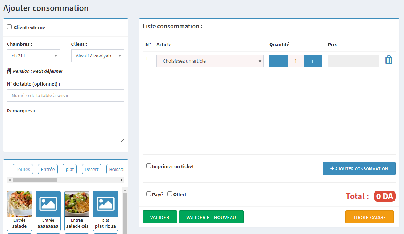Open the 'Choisissez un article' dropdown
Viewport: 404px width, 234px height.
210,61
